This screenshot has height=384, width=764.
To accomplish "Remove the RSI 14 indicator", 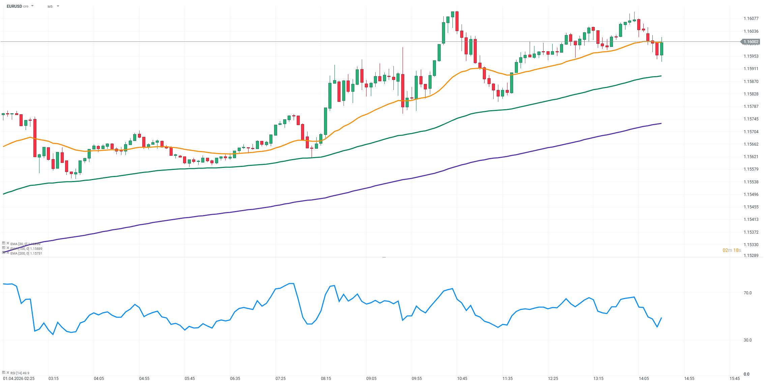I will [8, 373].
